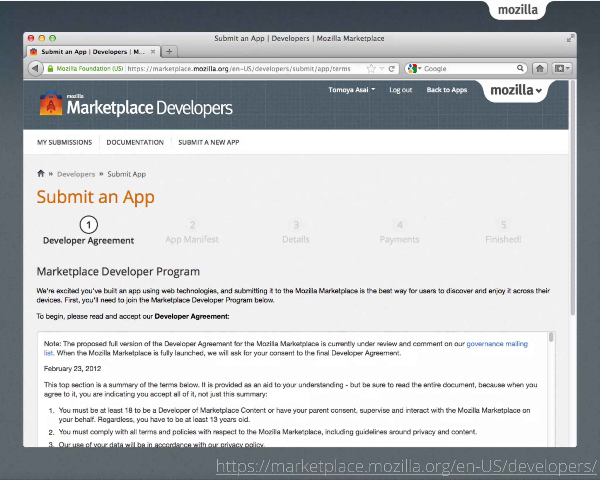Image resolution: width=600 pixels, height=480 pixels.
Task: Click step 5 Finished!
Action: (x=503, y=232)
